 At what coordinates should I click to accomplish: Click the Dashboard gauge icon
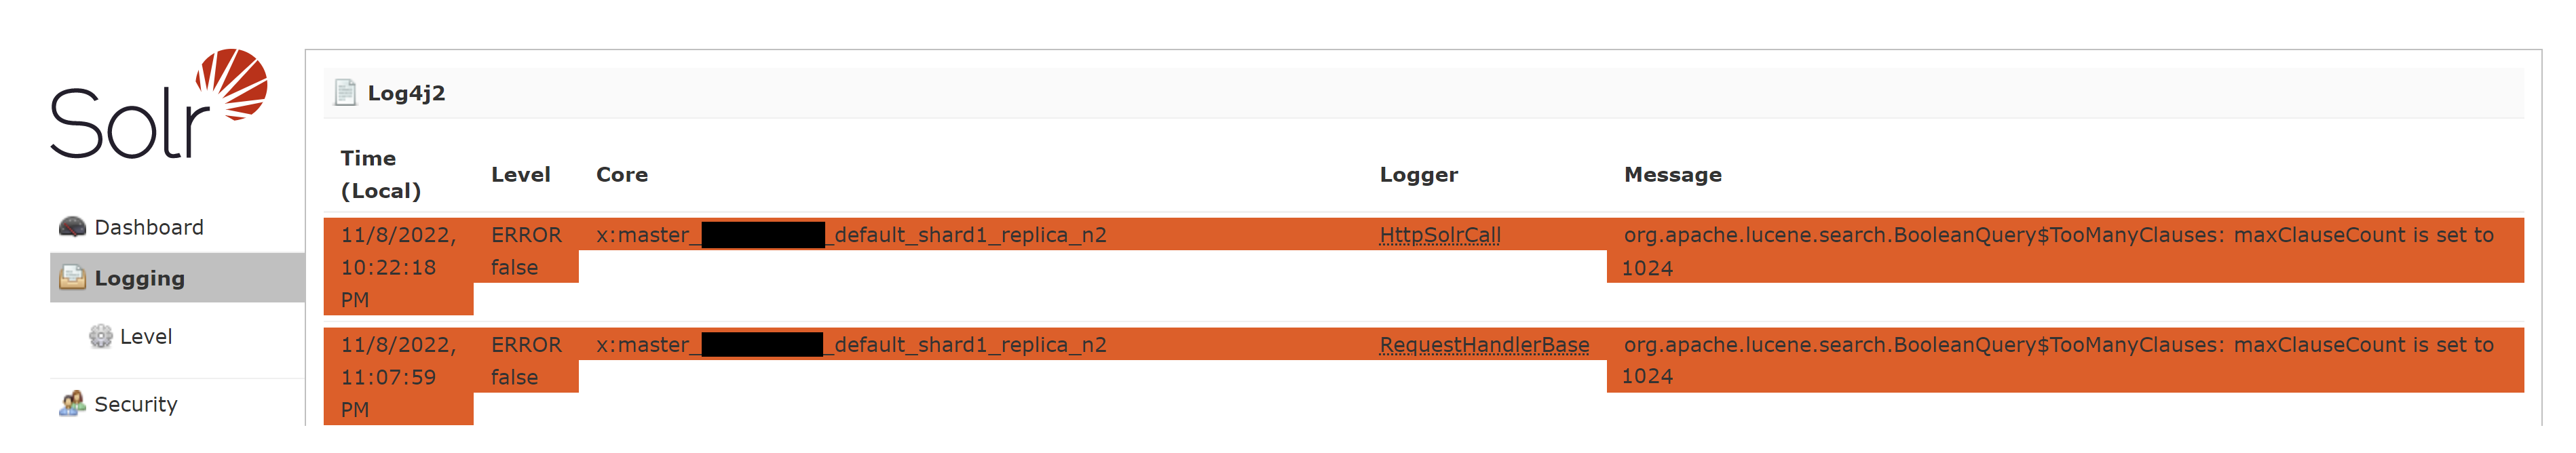[72, 227]
